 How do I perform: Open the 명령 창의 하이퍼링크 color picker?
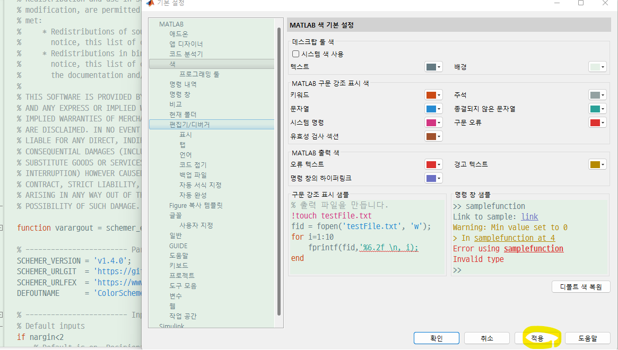point(433,178)
